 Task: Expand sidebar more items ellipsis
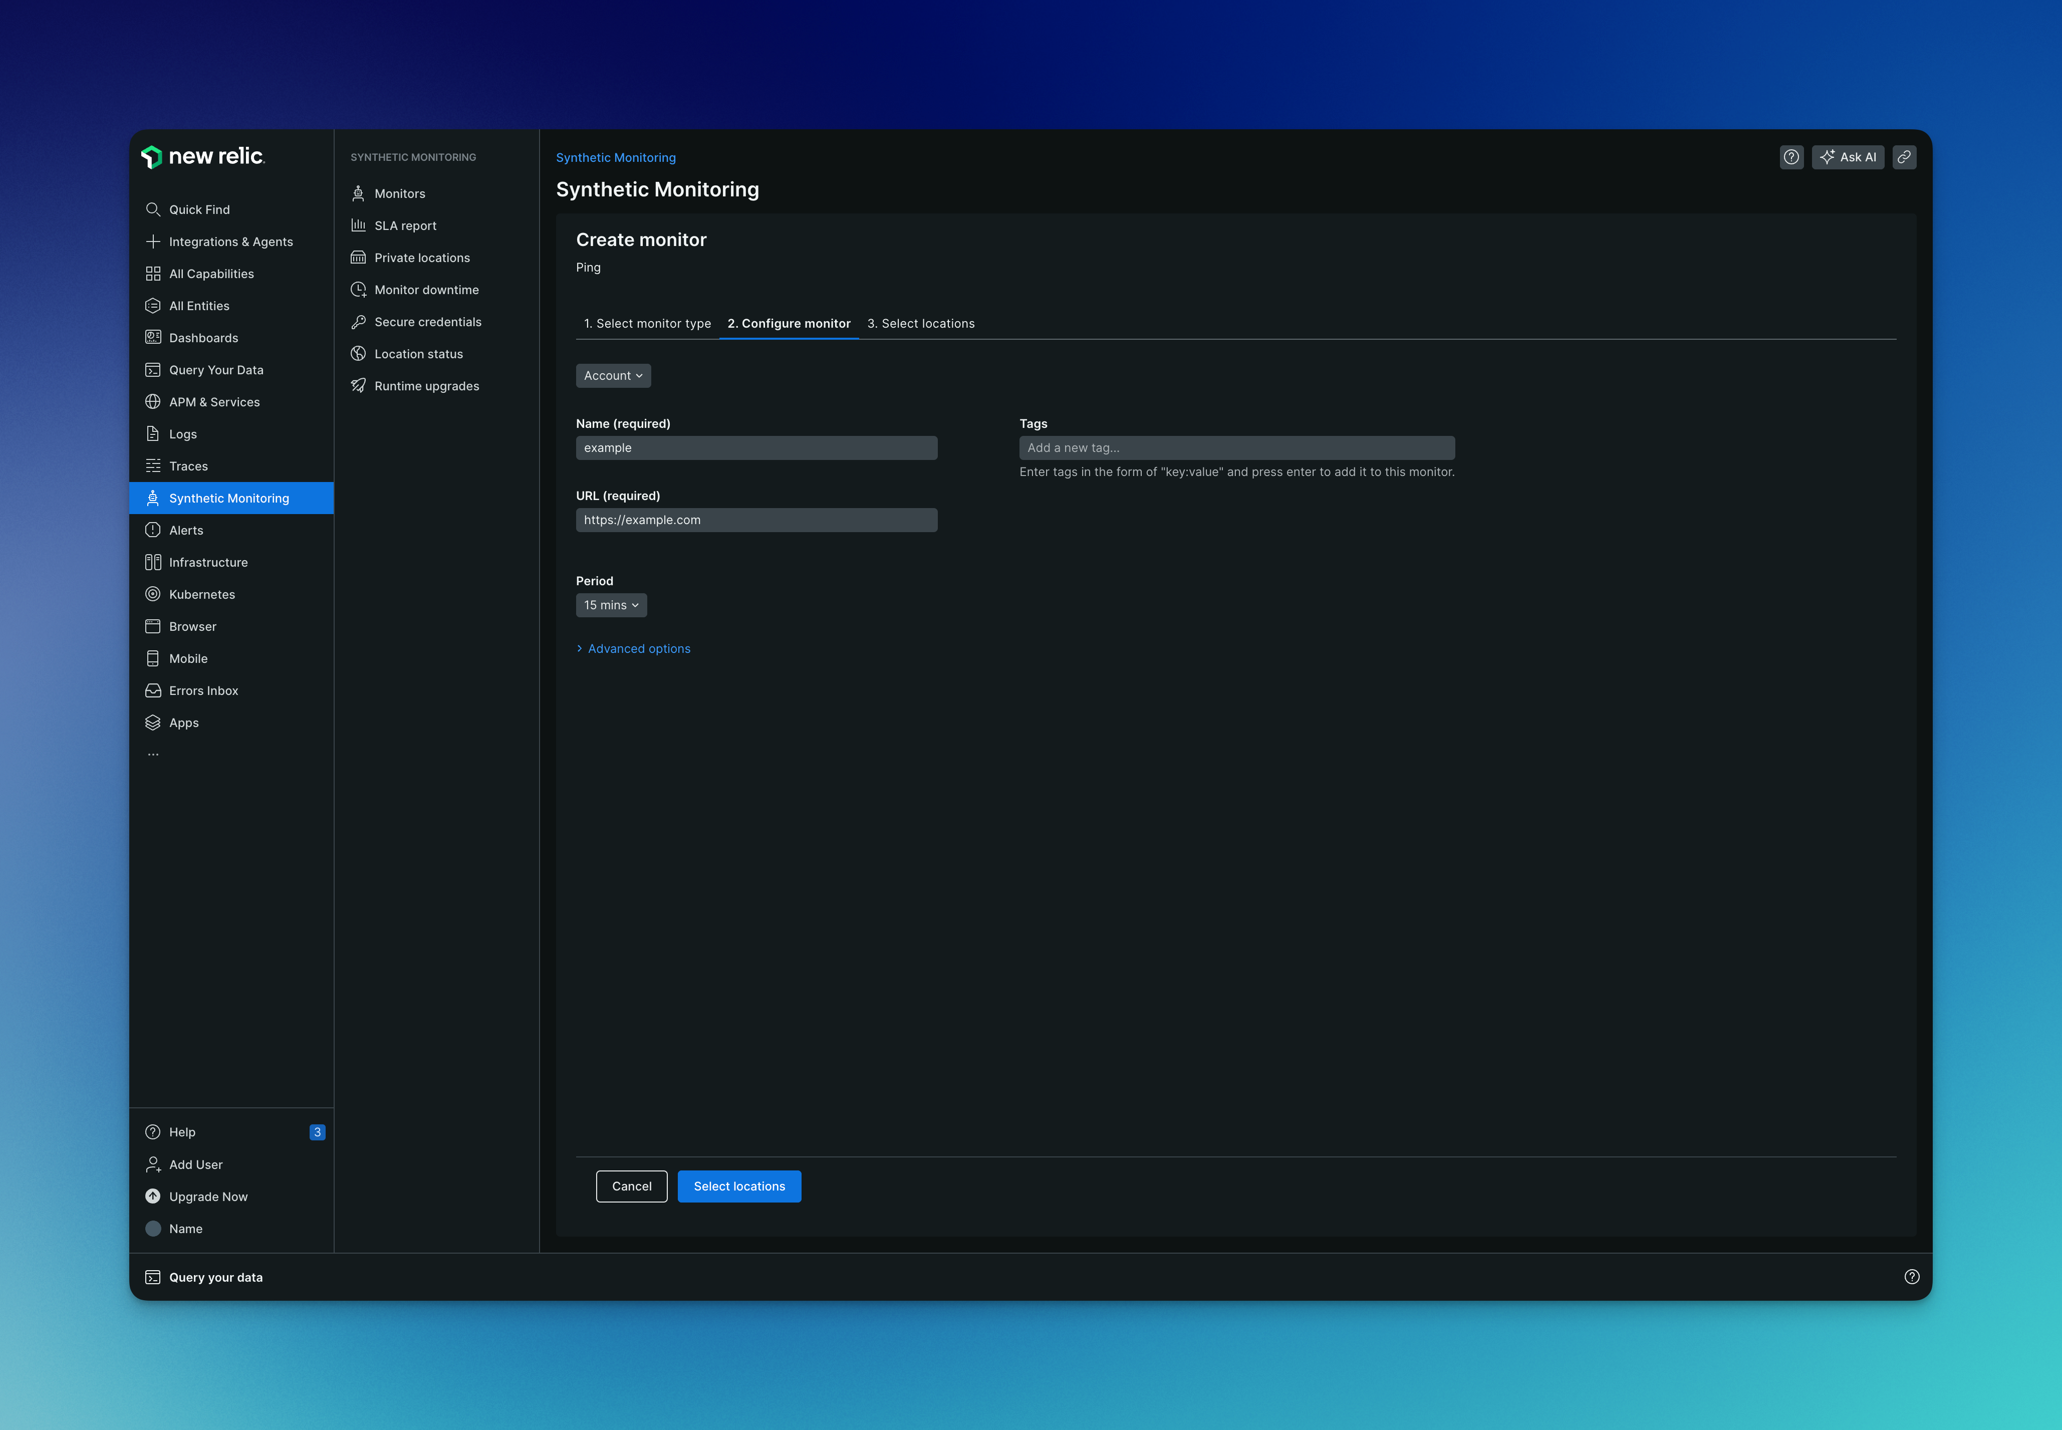153,755
